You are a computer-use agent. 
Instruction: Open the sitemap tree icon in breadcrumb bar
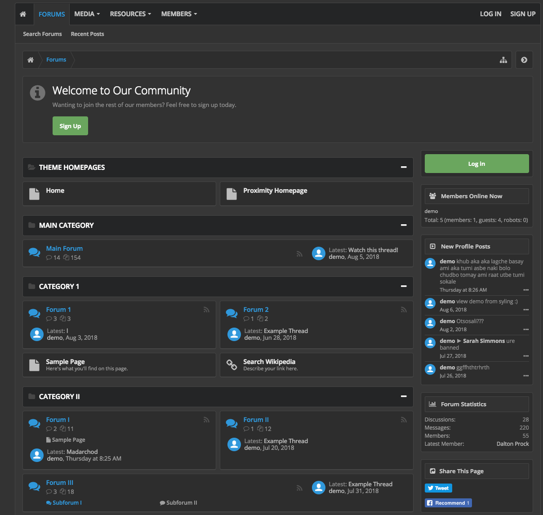click(x=503, y=60)
